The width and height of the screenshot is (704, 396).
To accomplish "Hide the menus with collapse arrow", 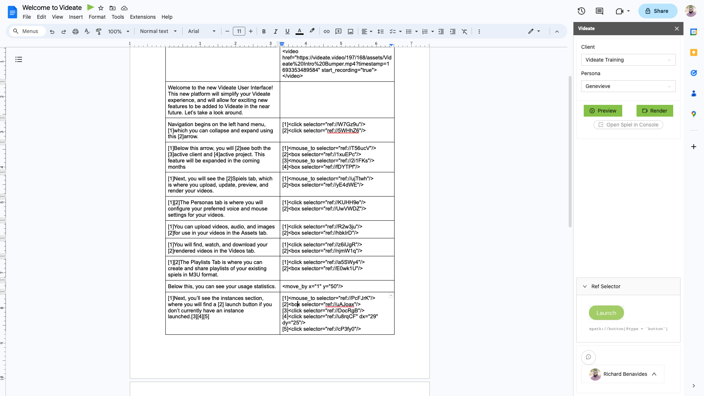I will tap(557, 32).
